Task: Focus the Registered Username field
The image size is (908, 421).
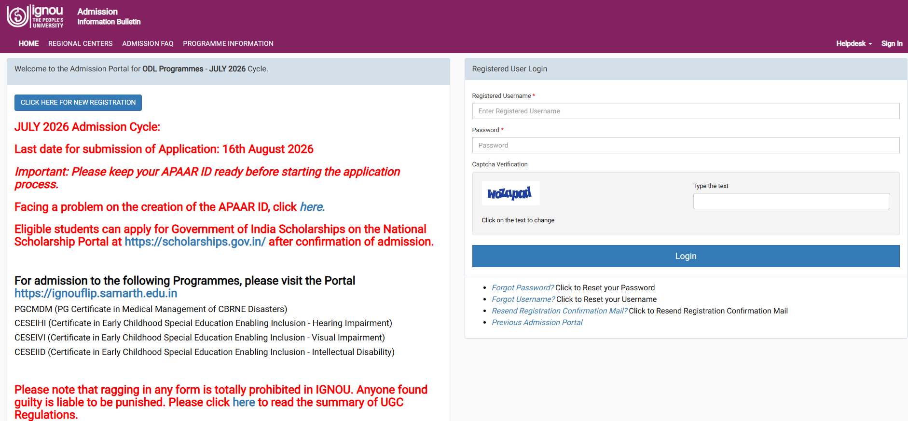Action: coord(686,111)
